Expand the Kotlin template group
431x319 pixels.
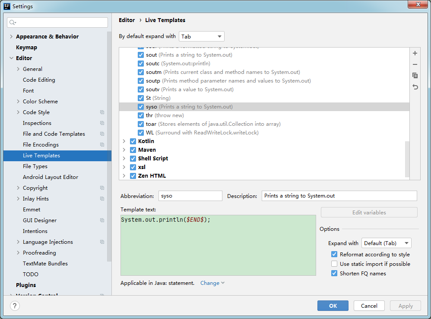click(124, 141)
